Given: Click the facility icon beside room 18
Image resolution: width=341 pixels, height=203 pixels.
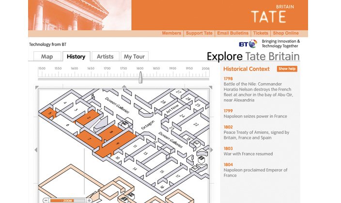Looking at the screenshot, I should coord(197,144).
